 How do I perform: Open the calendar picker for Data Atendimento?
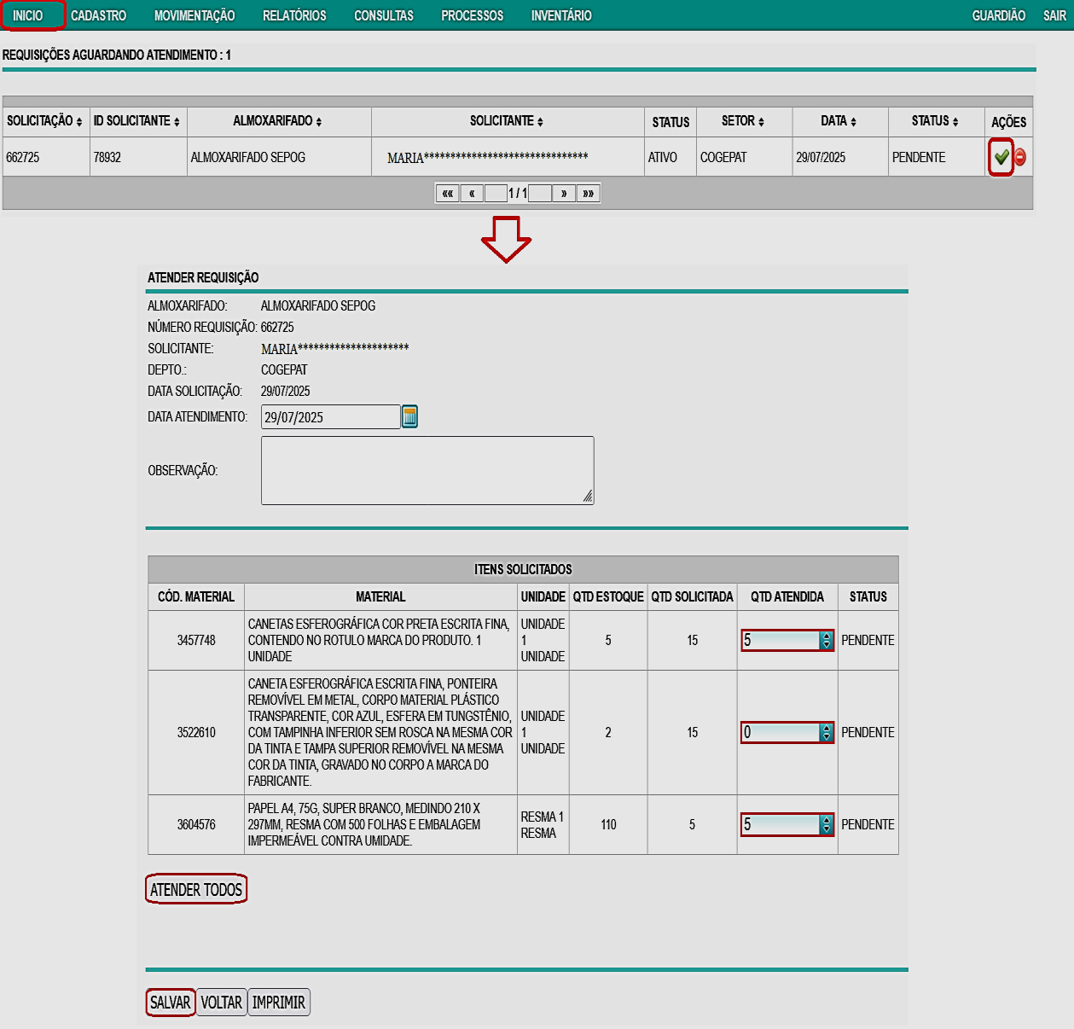(x=409, y=416)
